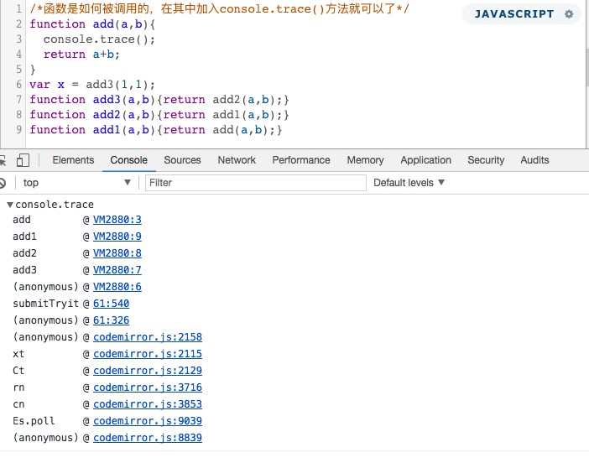This screenshot has height=463, width=589.
Task: Click the clear console icon
Action: pos(3,183)
